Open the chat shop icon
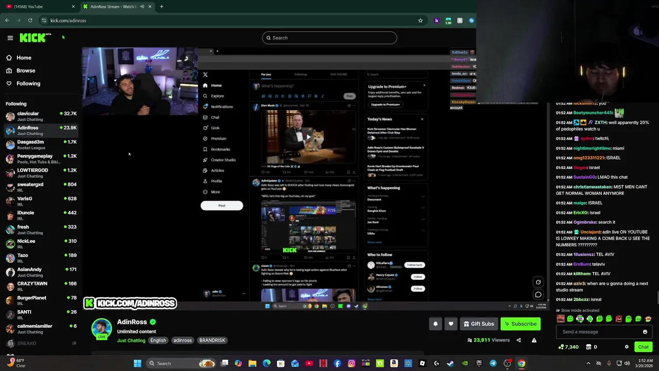This screenshot has width=659, height=371. (x=588, y=347)
